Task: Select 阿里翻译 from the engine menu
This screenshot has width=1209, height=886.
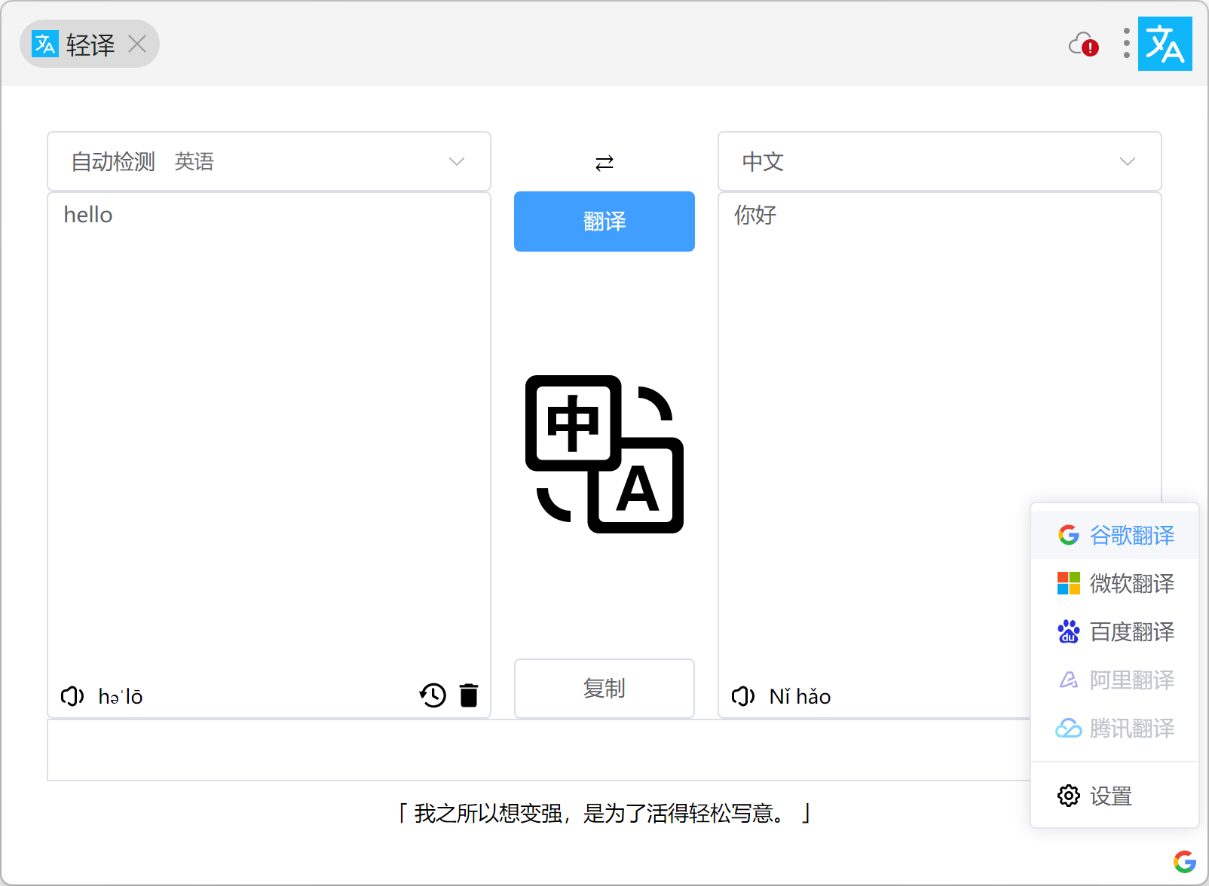Action: coord(1115,680)
